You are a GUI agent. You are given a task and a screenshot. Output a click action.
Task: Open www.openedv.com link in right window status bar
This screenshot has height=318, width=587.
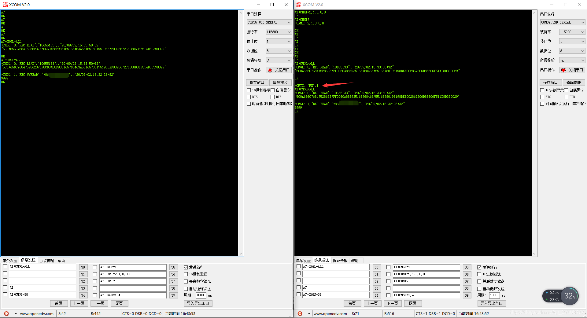(x=330, y=314)
